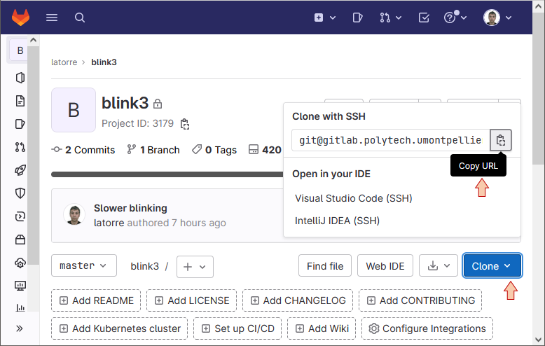Screen dimensions: 545x346
Task: Open sidebar Security & Compliance shield
Action: coord(20,193)
